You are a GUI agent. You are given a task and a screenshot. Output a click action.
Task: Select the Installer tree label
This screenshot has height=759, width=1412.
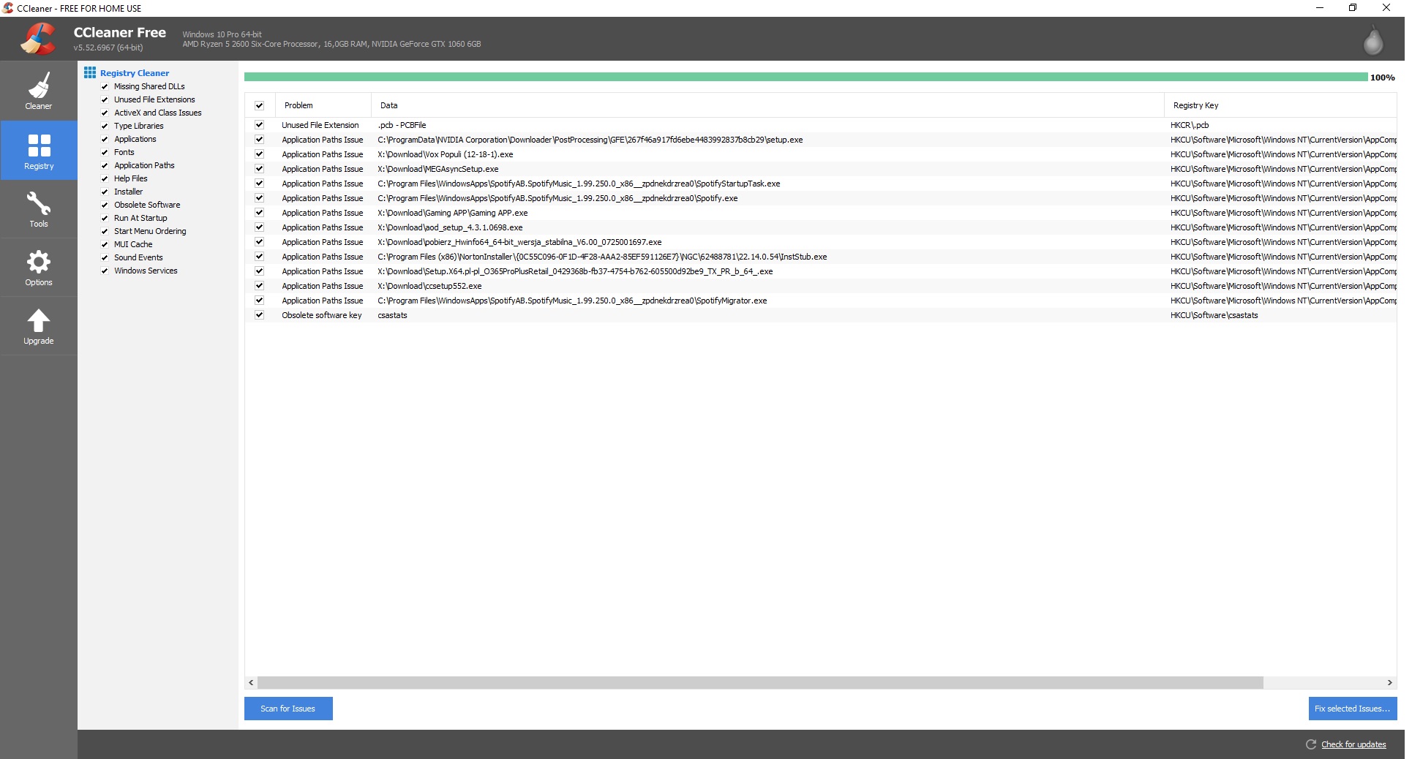[128, 192]
